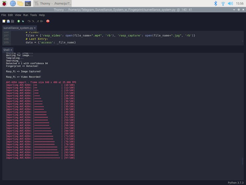The width and height of the screenshot is (246, 185).
Task: Save the current script with the disk icon
Action: point(13,21)
